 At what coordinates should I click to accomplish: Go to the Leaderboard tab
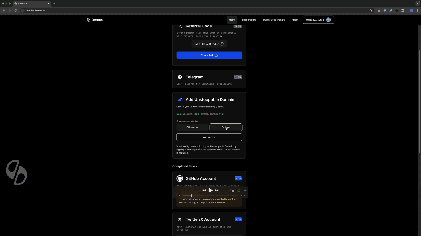click(x=249, y=20)
